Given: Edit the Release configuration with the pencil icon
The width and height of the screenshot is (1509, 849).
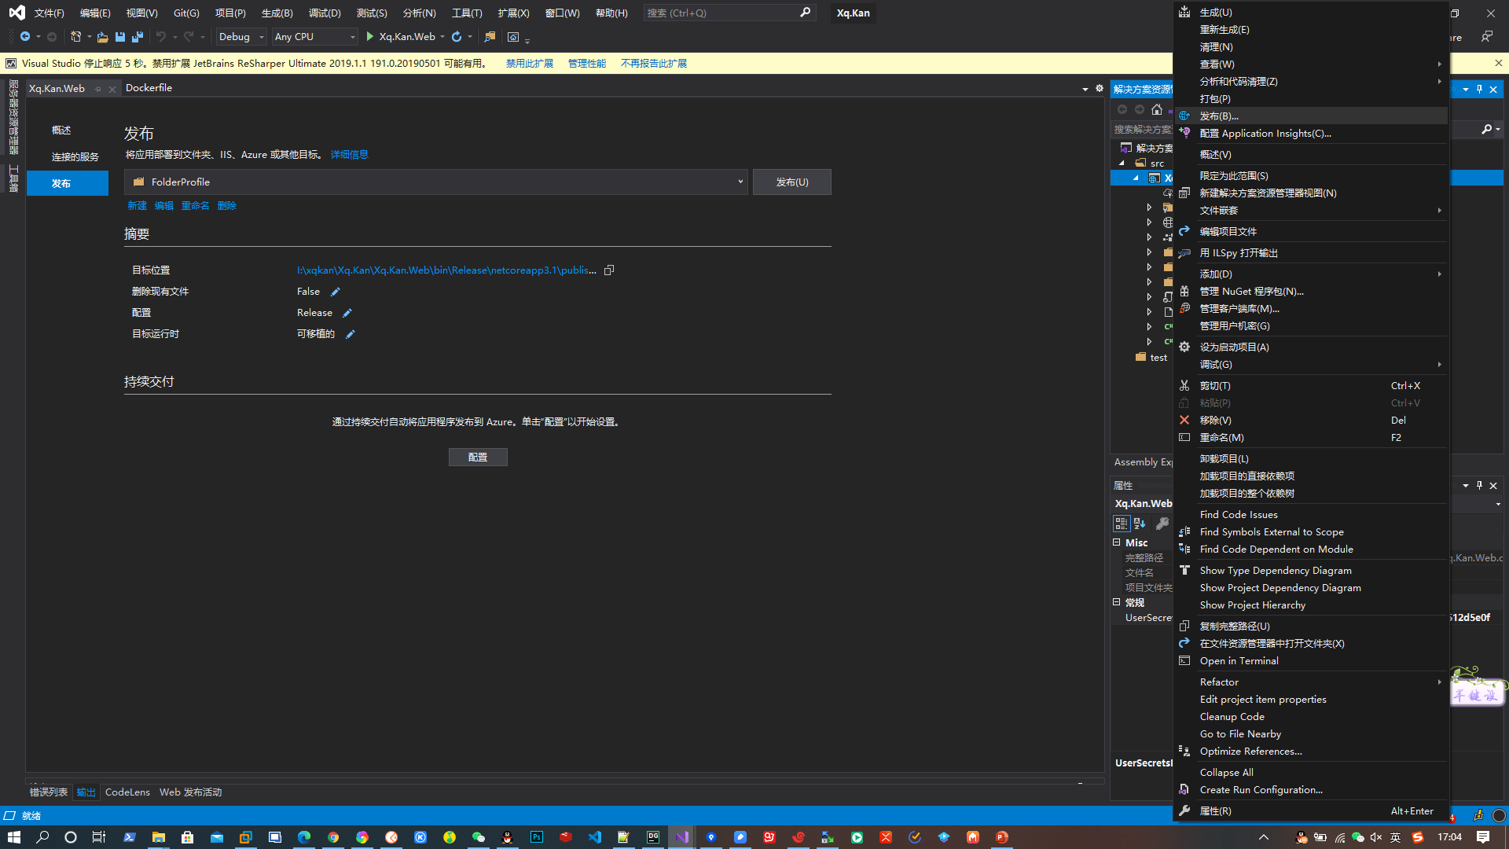Looking at the screenshot, I should tap(347, 313).
